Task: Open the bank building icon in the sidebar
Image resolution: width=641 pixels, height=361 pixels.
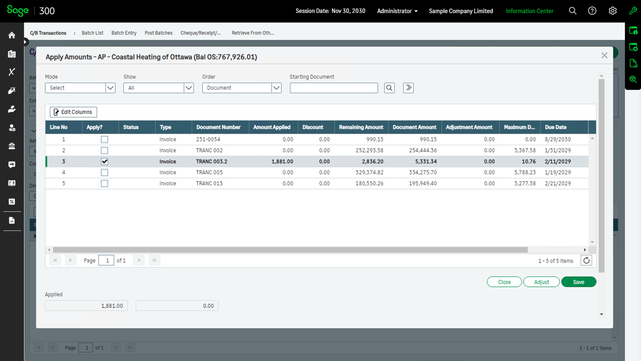Action: pos(12,146)
